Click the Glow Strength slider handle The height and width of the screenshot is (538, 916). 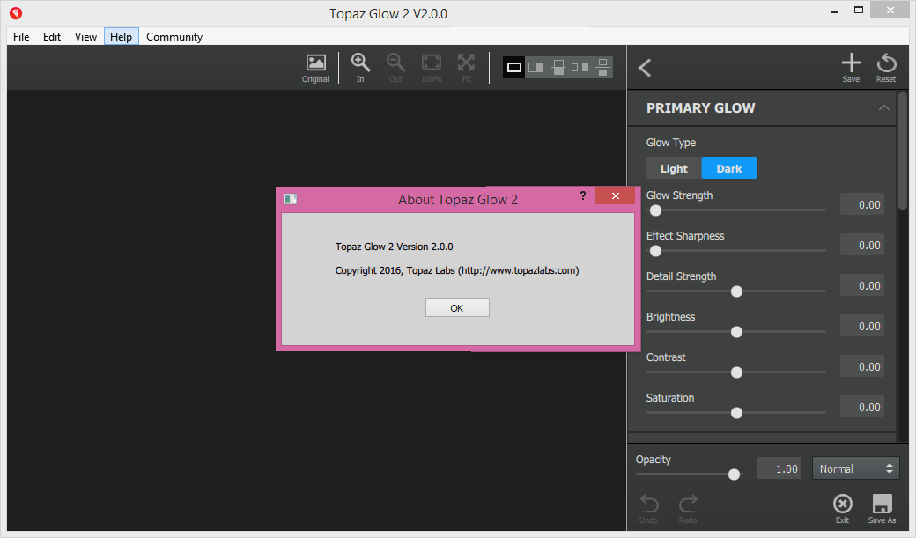[655, 210]
